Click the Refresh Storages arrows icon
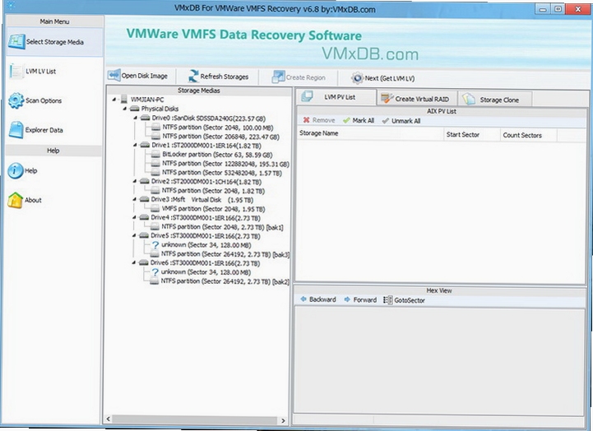Screen dimensions: 593x431 point(193,76)
